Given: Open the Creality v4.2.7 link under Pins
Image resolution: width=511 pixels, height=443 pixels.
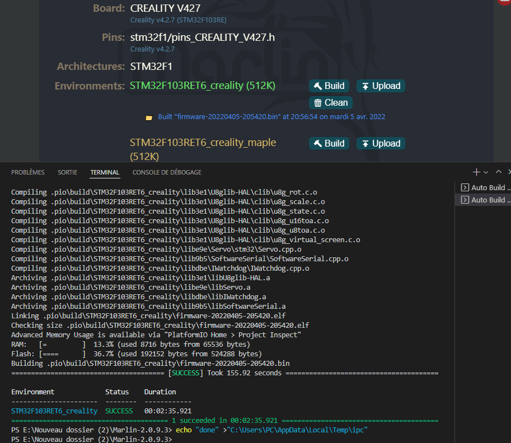Looking at the screenshot, I should [x=153, y=49].
